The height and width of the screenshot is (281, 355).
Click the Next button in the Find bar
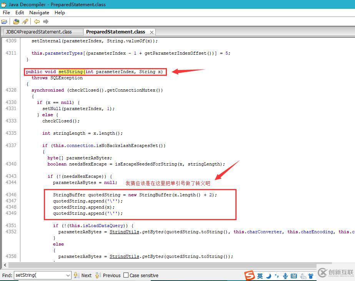click(x=86, y=275)
